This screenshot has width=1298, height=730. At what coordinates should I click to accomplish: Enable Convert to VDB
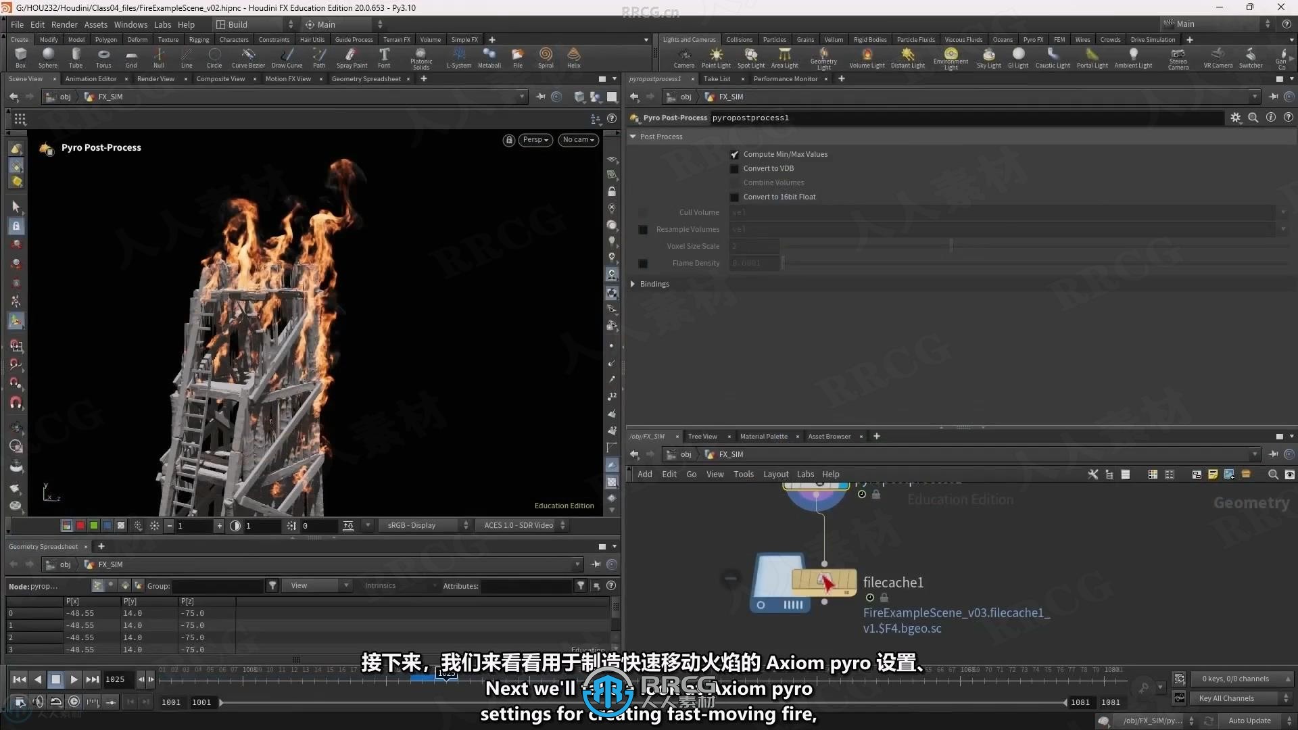734,169
